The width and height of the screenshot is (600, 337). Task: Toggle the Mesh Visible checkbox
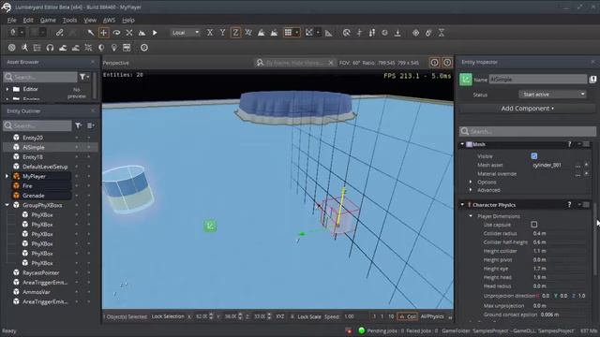click(x=534, y=156)
